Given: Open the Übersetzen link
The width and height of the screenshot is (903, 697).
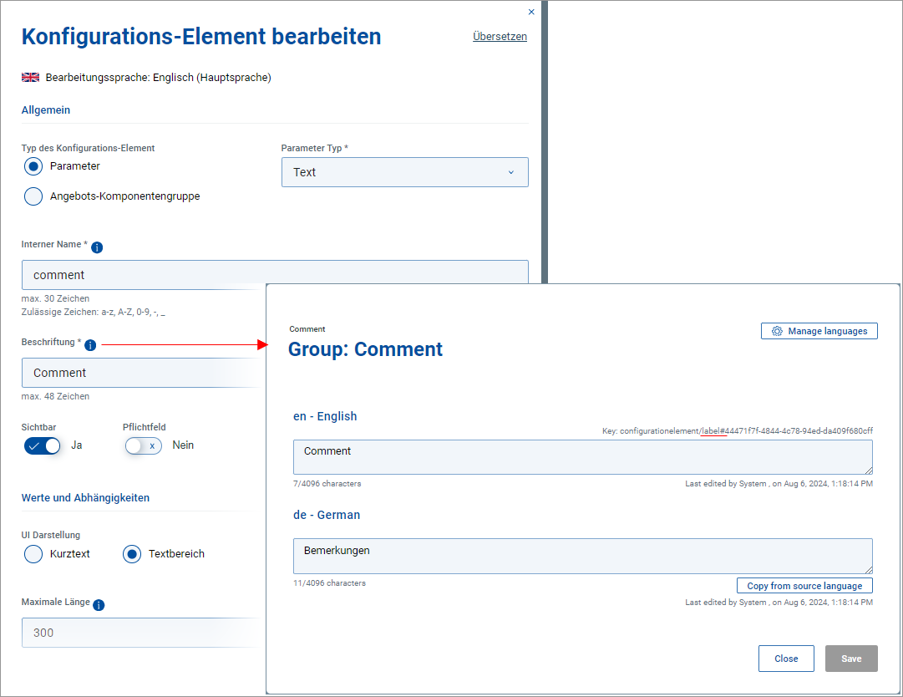Looking at the screenshot, I should click(500, 37).
